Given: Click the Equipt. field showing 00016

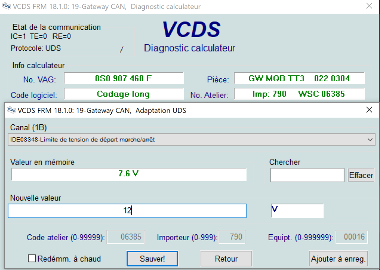Looking at the screenshot, I should [x=351, y=237].
